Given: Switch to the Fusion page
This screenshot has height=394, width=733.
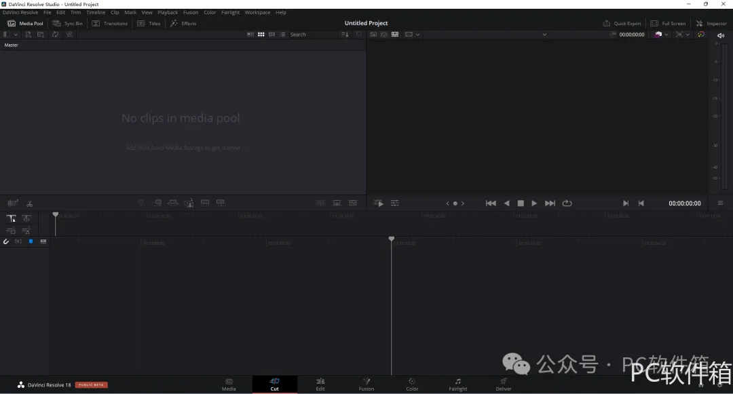Looking at the screenshot, I should click(x=366, y=385).
